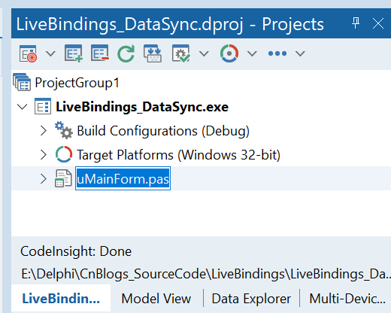Expand Build Configurations (Debug)
Image resolution: width=391 pixels, height=313 pixels.
tap(44, 131)
